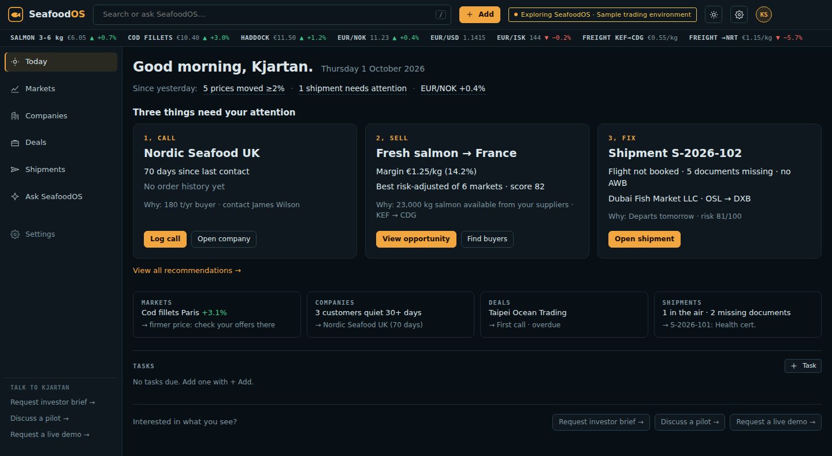This screenshot has height=456, width=832.
Task: Click the slash shortcut hint in search
Action: 441,14
